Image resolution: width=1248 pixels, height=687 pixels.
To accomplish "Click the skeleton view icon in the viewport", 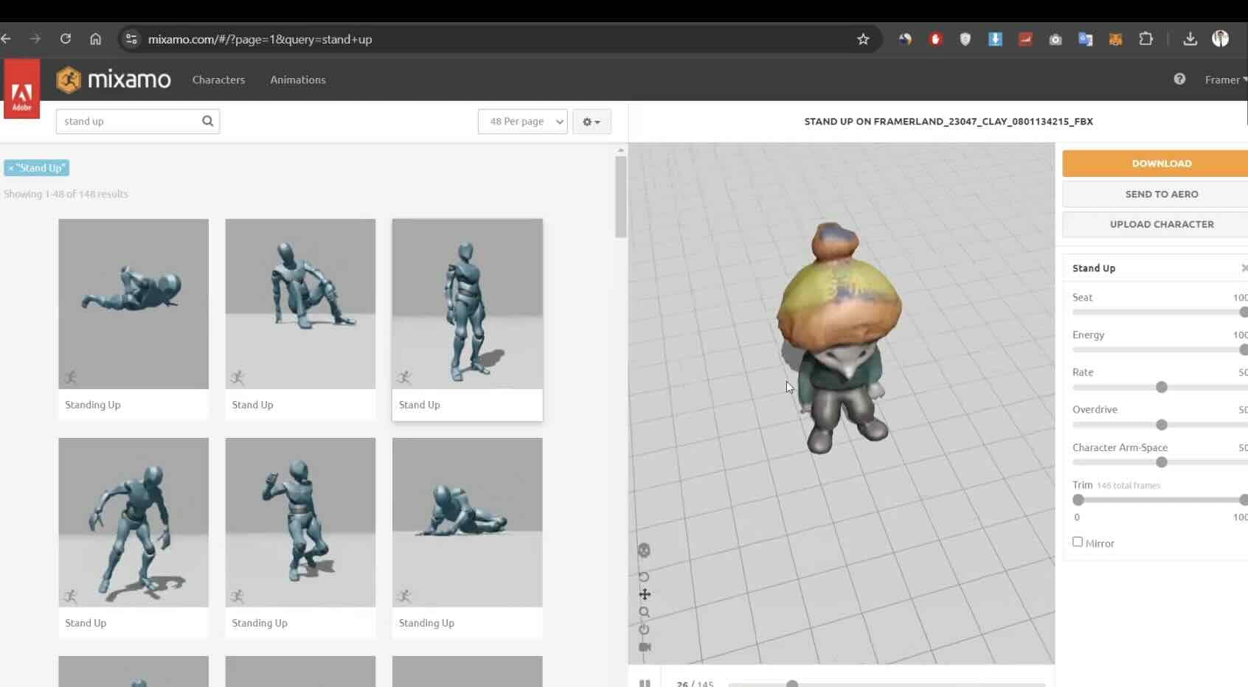I will point(644,551).
